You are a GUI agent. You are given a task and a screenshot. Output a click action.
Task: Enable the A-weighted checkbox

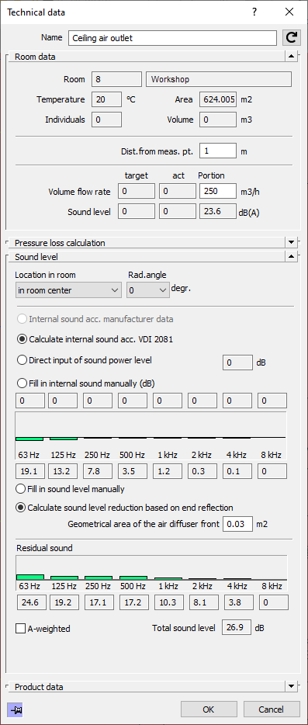tap(43, 629)
